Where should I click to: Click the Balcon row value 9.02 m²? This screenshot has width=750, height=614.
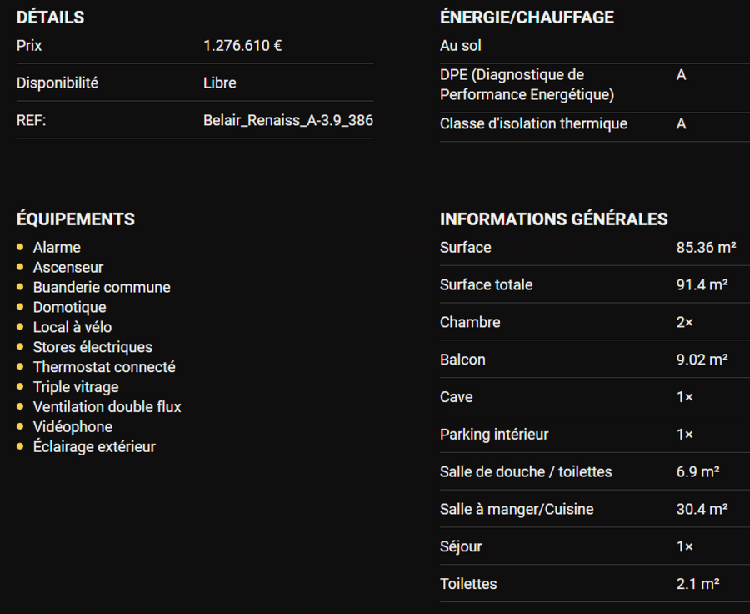pos(702,360)
